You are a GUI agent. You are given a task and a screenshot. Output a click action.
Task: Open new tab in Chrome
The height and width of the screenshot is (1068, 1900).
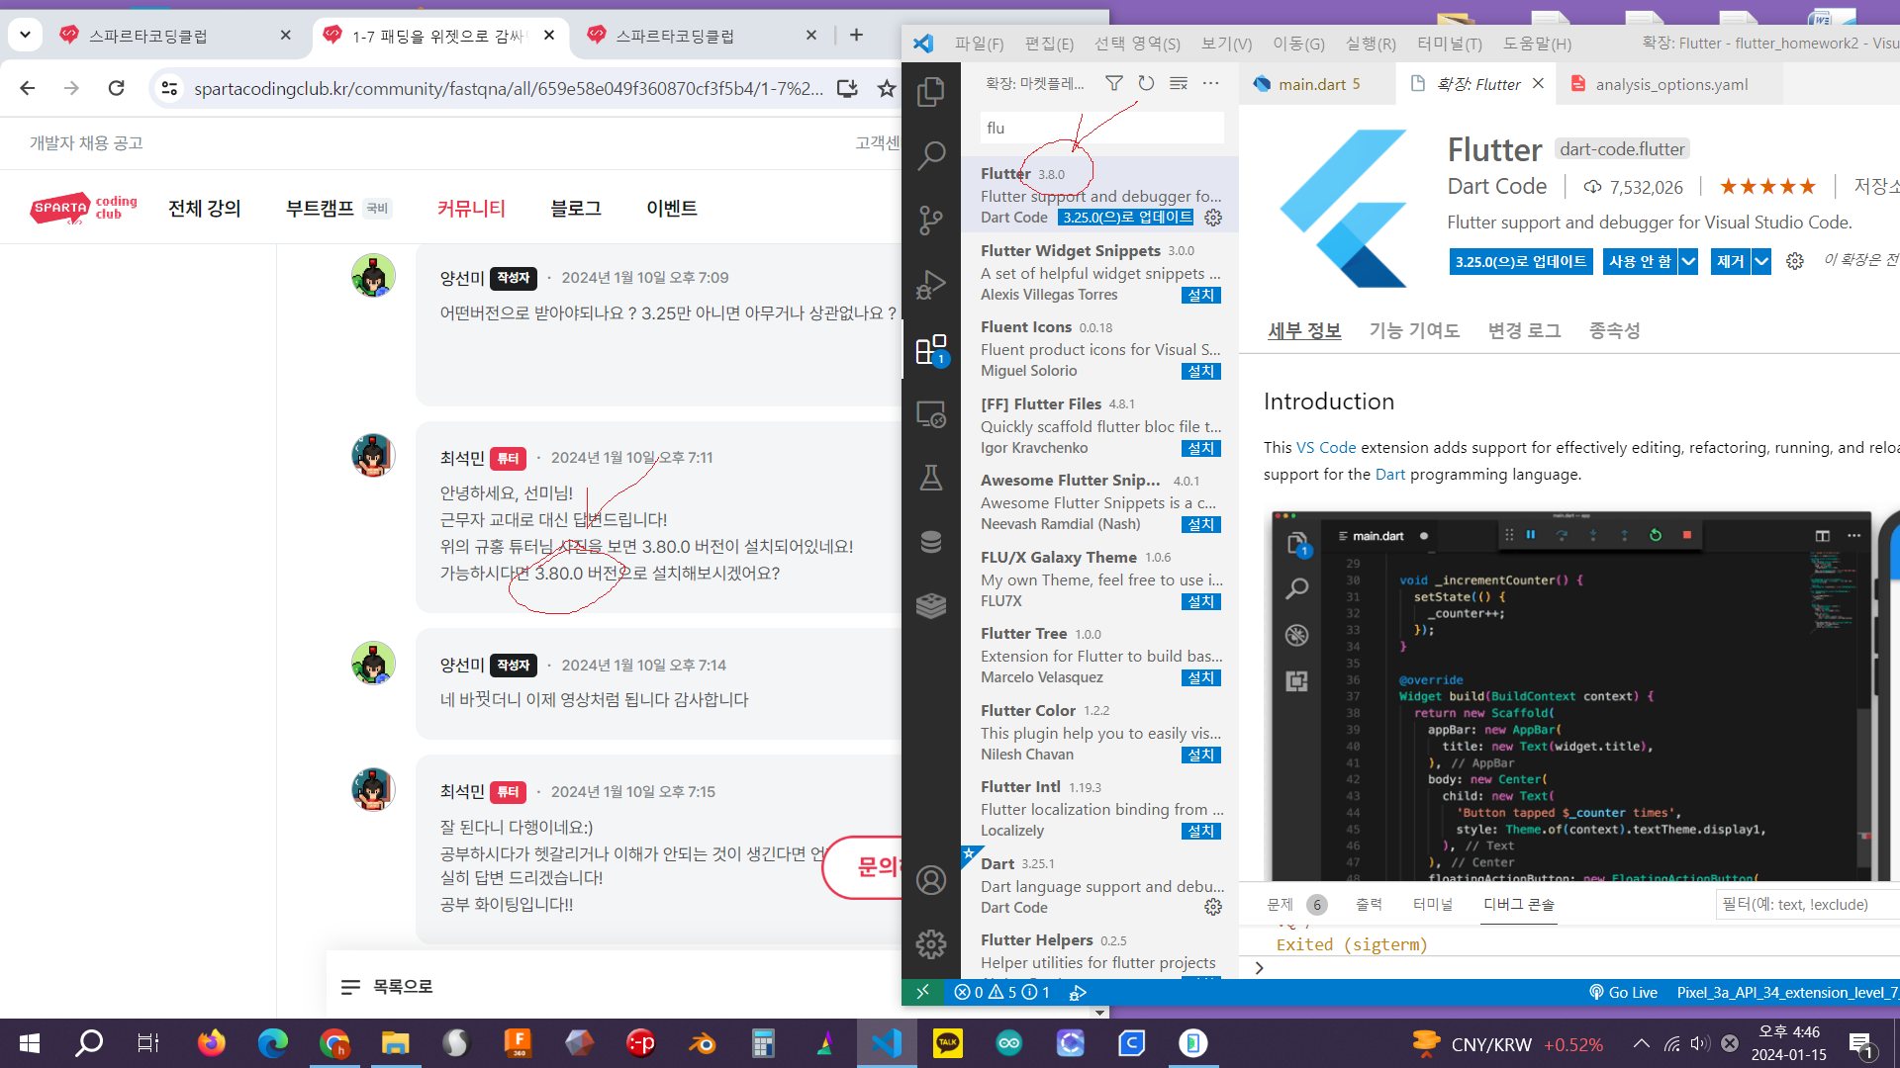857,36
